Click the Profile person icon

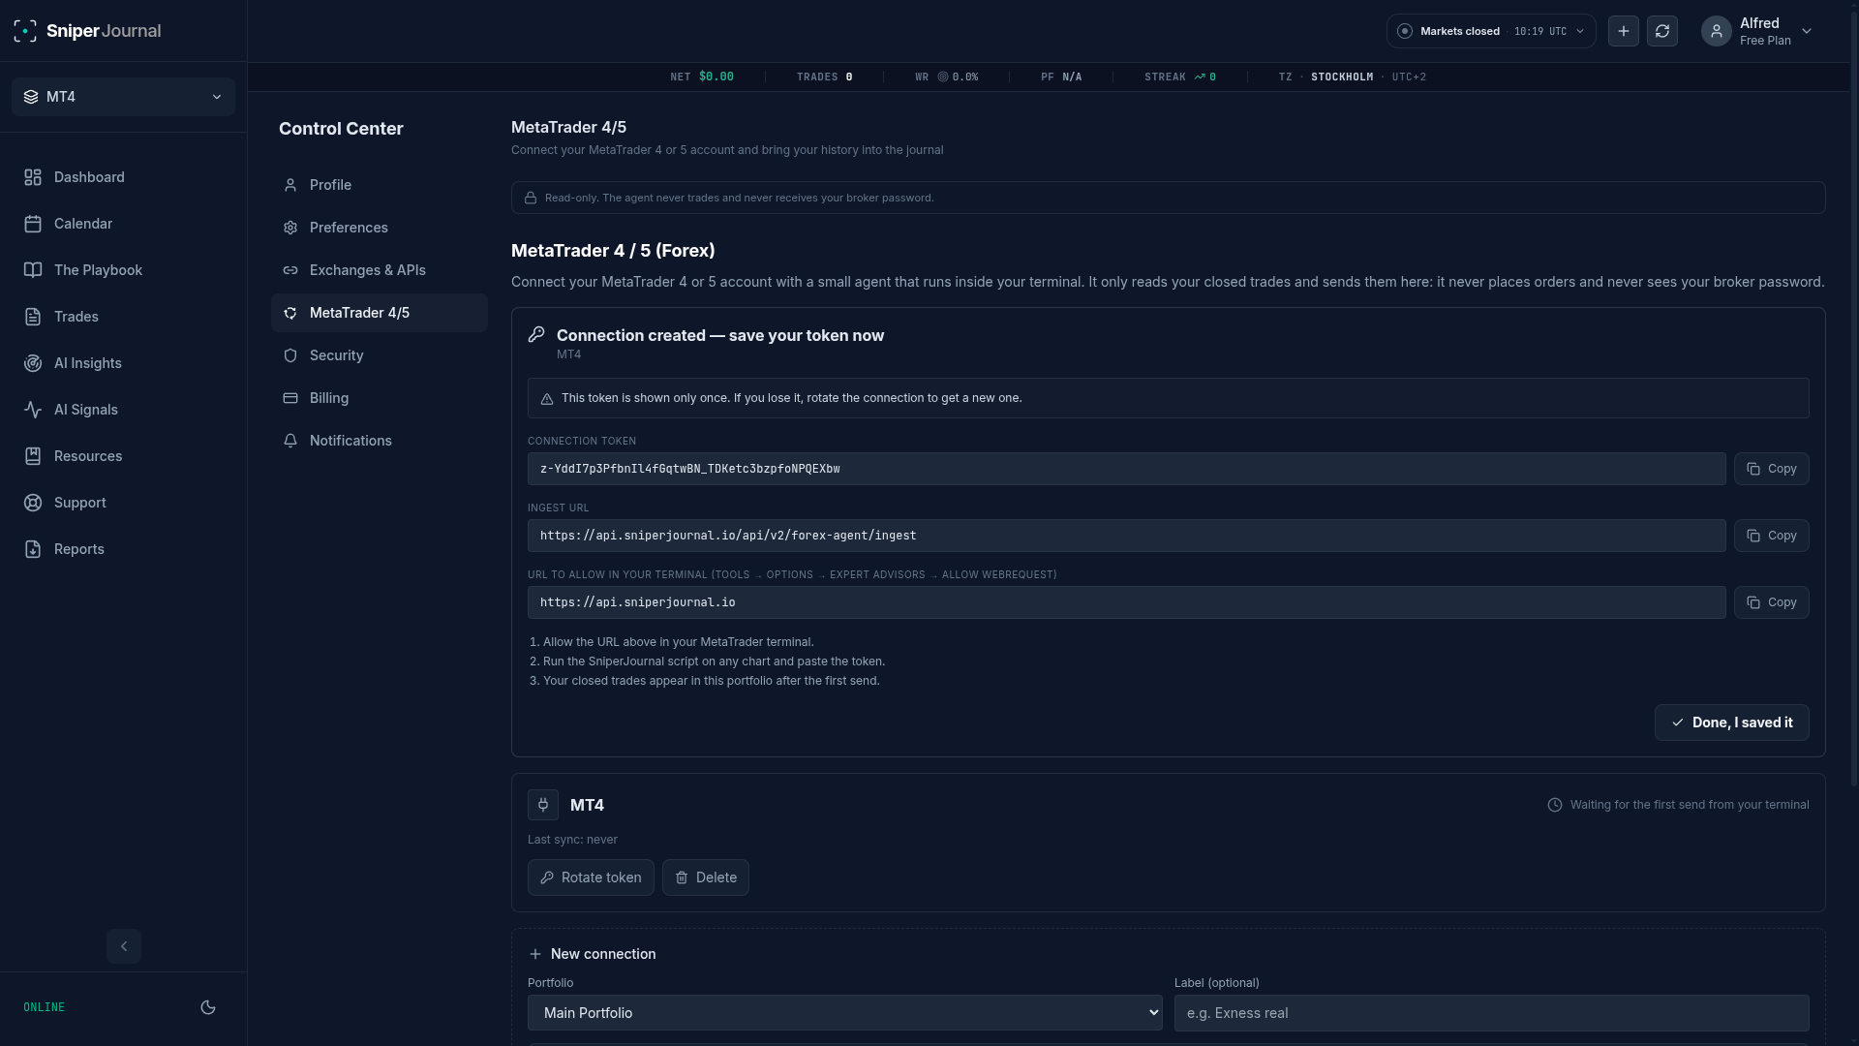click(290, 185)
